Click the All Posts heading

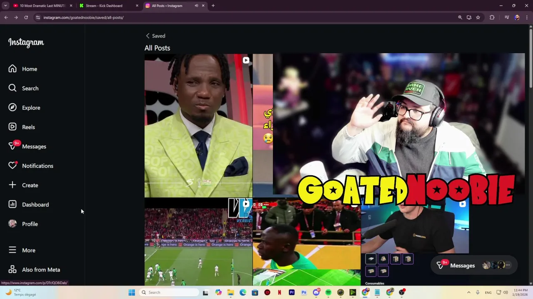click(157, 48)
